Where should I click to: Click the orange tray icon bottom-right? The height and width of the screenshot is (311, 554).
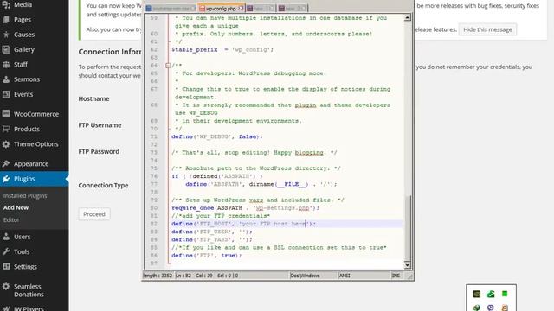(505, 308)
